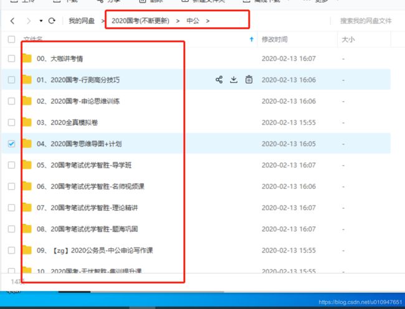
Task: Open folder 03、2020全真模拟卷
Action: (x=67, y=122)
